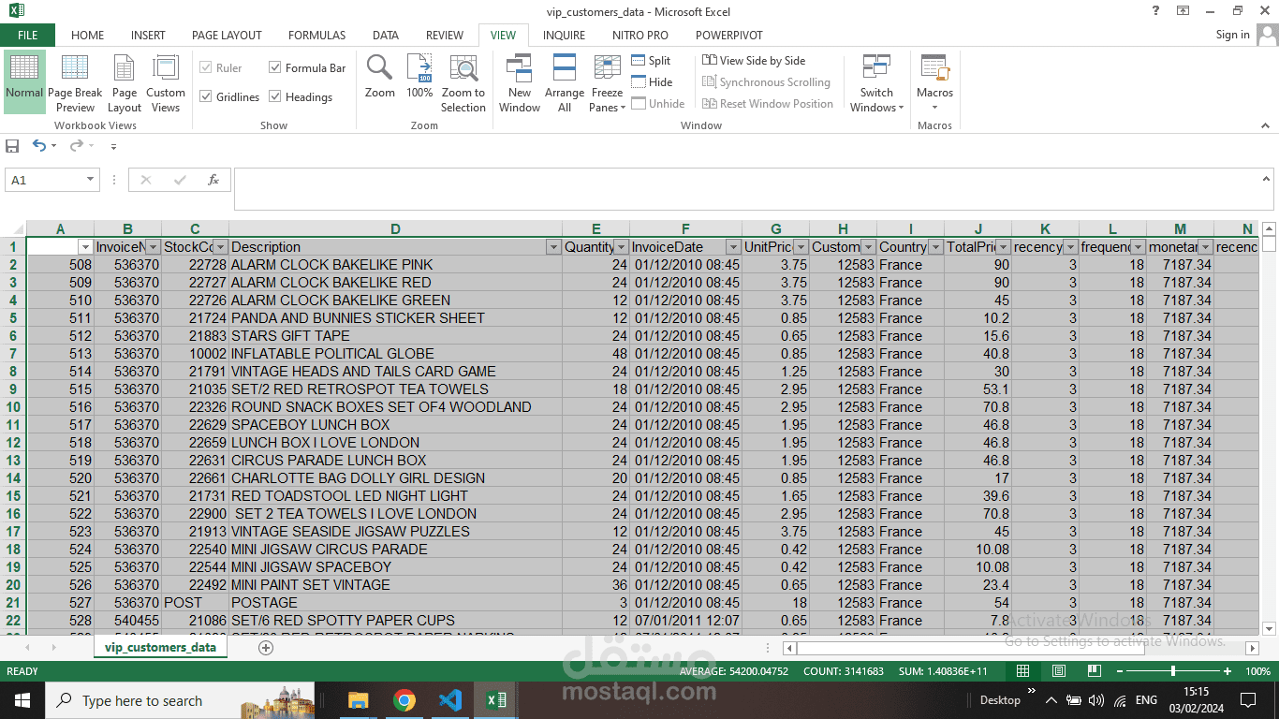Toggle the Gridlines checkbox
Viewport: 1279px width, 719px height.
(x=206, y=97)
